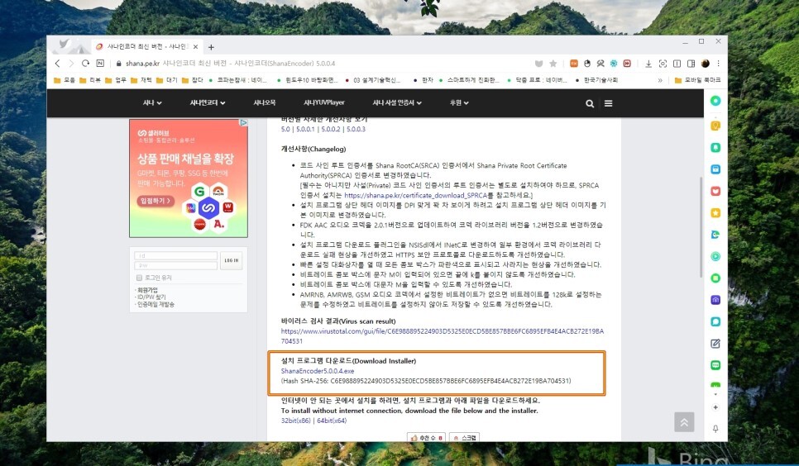Open the 업무 bookmark folder
The image size is (799, 466).
point(116,80)
